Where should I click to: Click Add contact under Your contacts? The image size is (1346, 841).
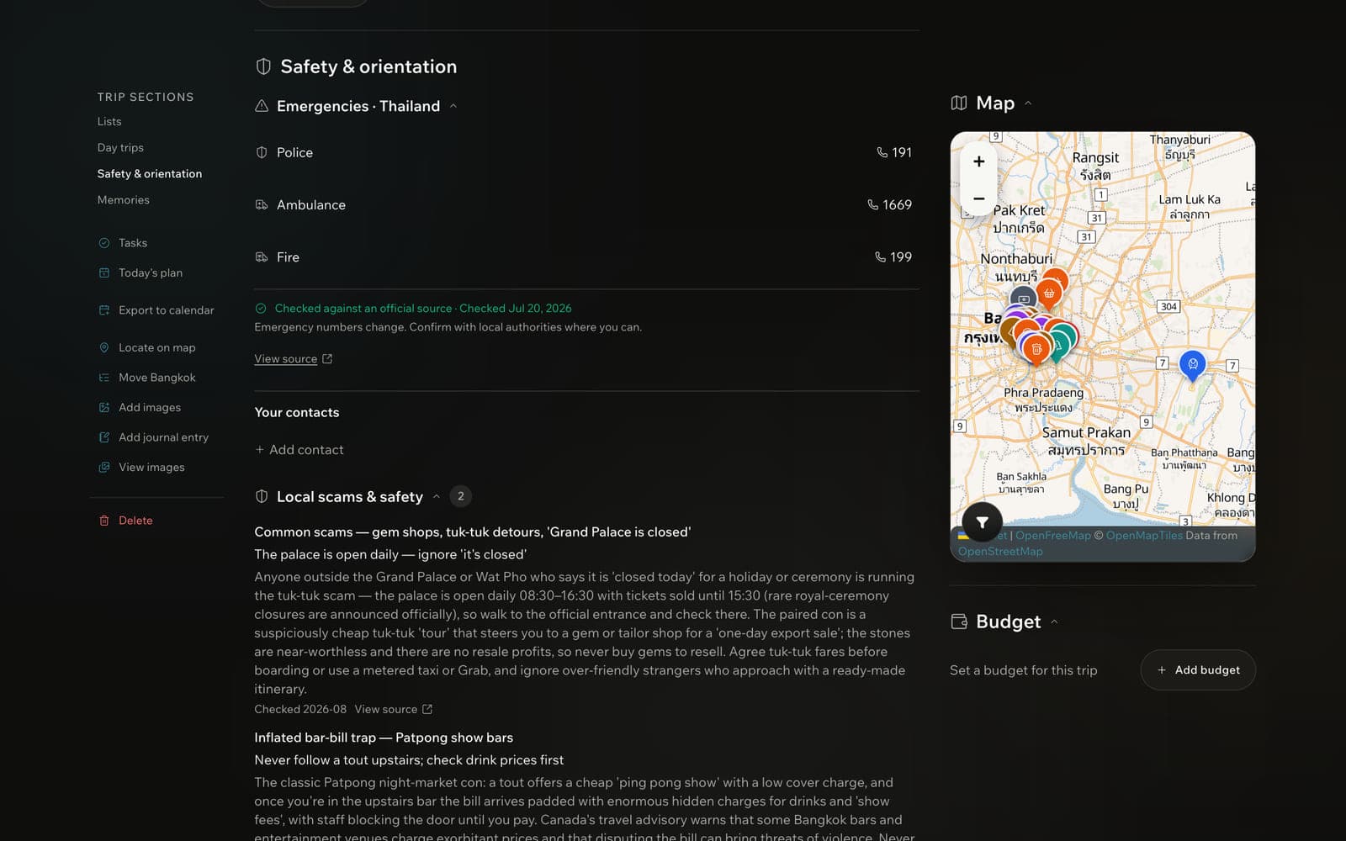(x=299, y=450)
